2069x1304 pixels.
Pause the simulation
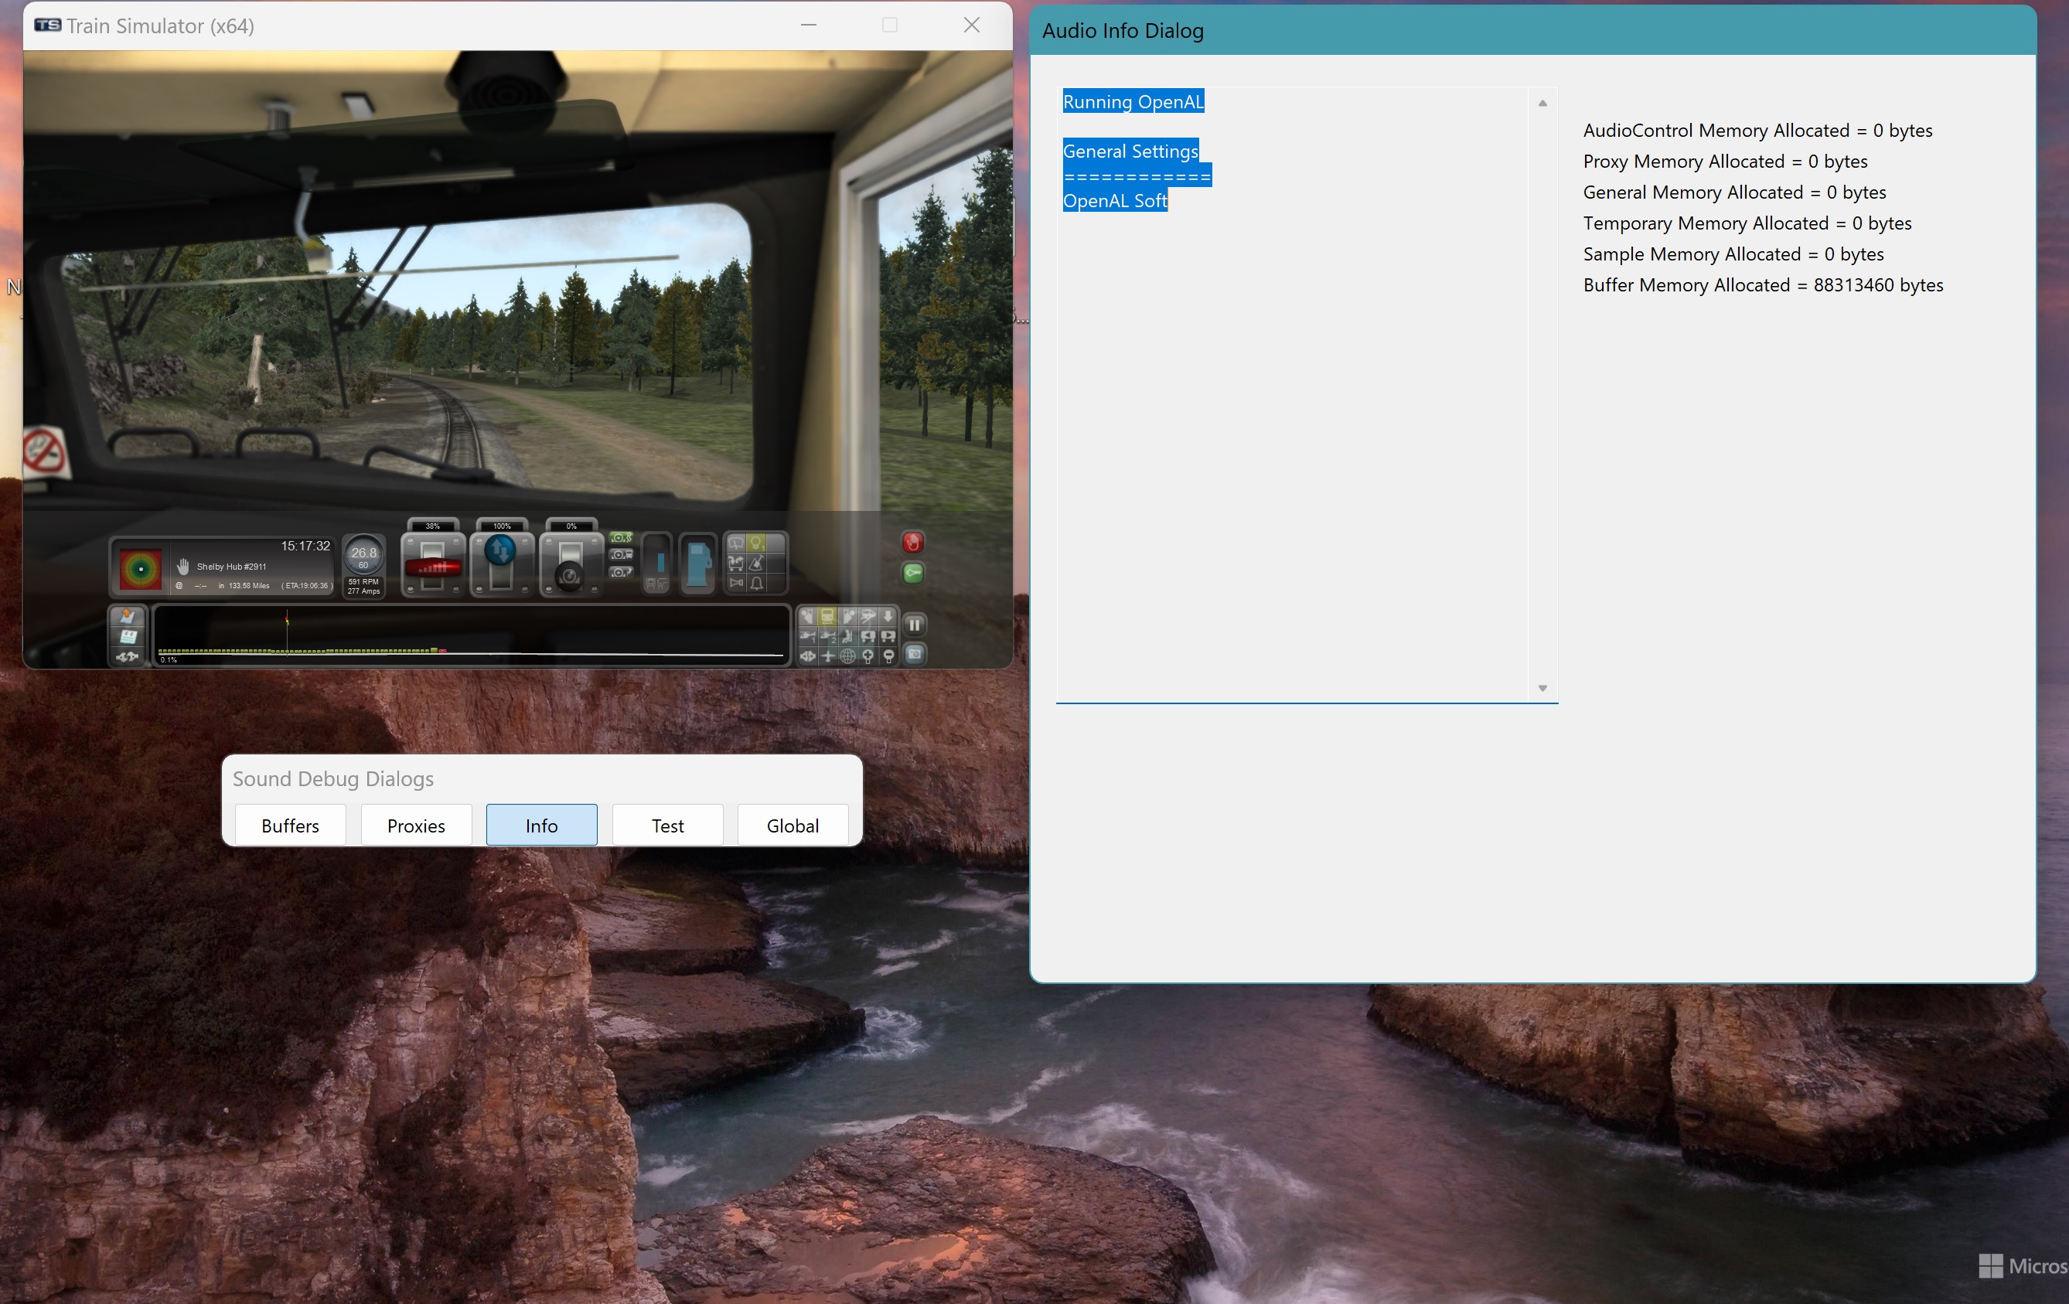coord(915,625)
